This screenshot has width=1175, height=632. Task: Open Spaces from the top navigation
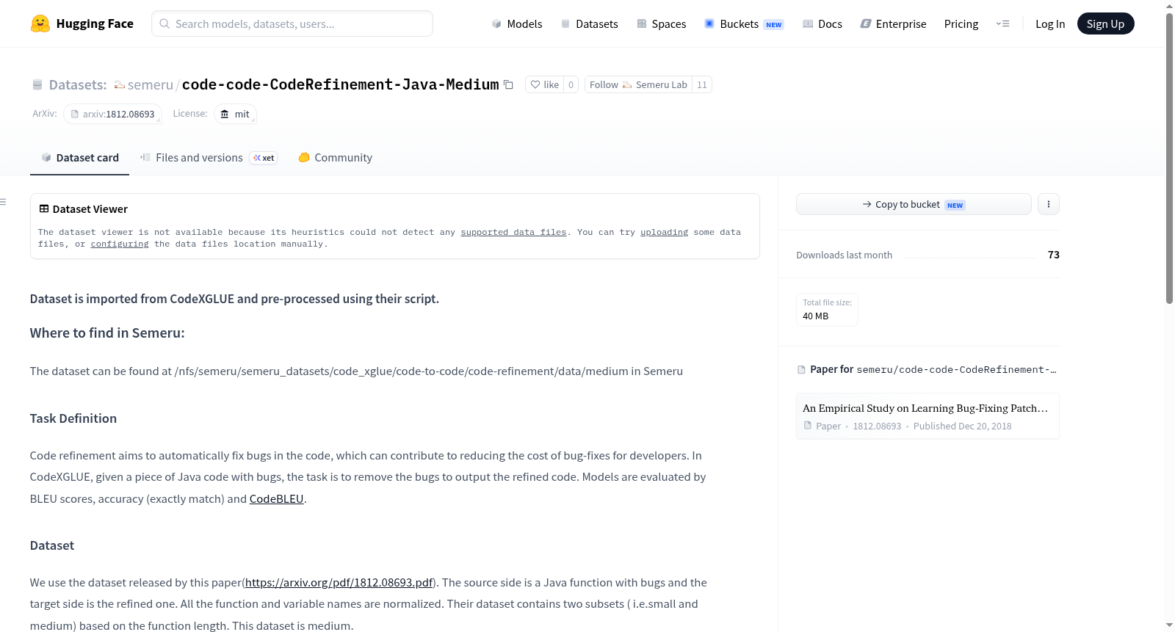(x=661, y=23)
